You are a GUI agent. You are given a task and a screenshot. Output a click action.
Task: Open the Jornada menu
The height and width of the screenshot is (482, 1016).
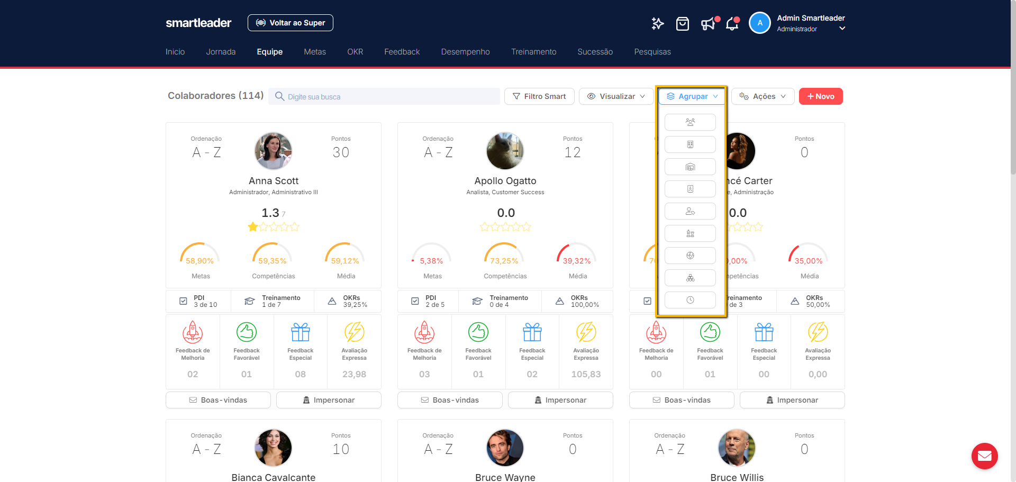tap(221, 52)
